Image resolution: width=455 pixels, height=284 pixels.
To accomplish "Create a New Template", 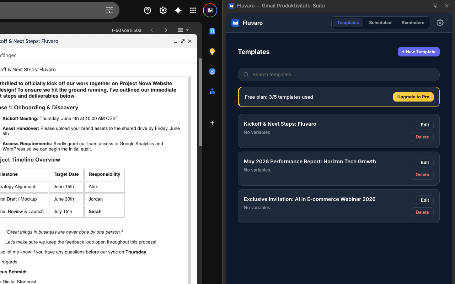I will click(419, 52).
